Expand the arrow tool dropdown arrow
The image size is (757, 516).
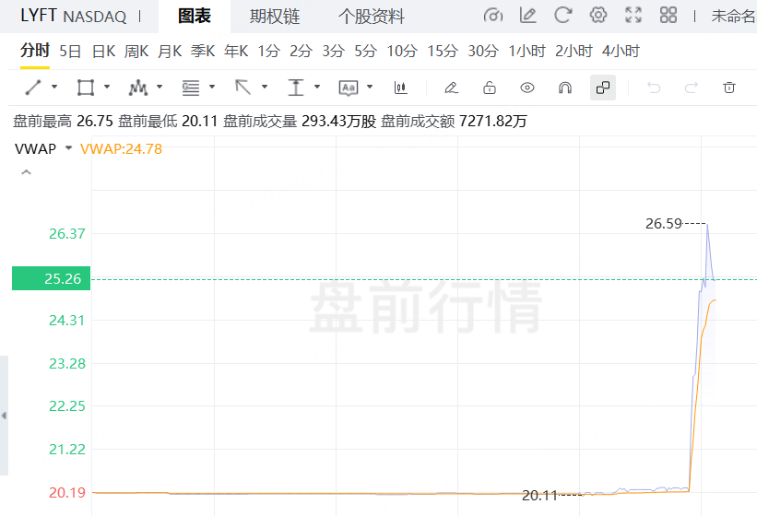(265, 87)
